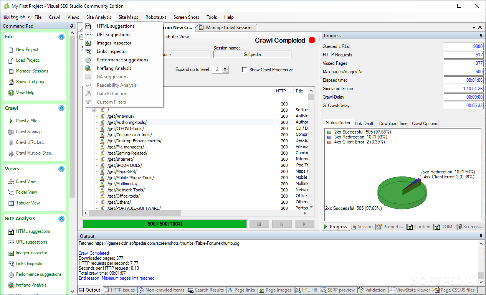Open the Site Maps menu
Image resolution: width=486 pixels, height=295 pixels.
pyautogui.click(x=128, y=17)
